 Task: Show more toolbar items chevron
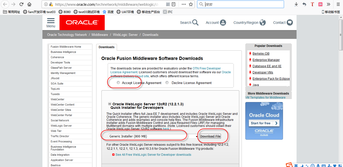tap(328, 4)
